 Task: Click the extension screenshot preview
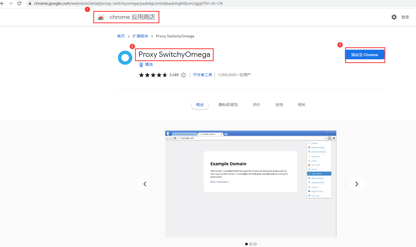pyautogui.click(x=251, y=184)
